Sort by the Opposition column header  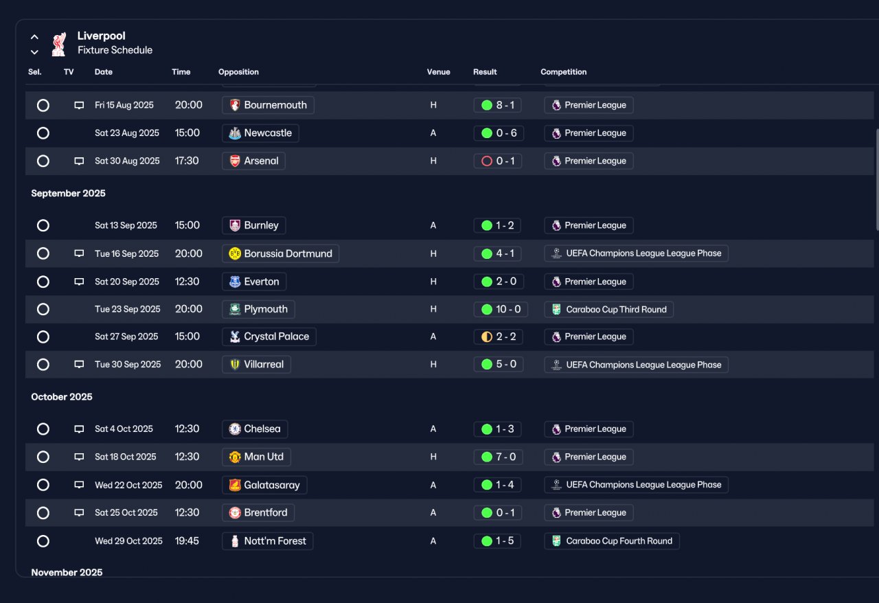pyautogui.click(x=238, y=72)
